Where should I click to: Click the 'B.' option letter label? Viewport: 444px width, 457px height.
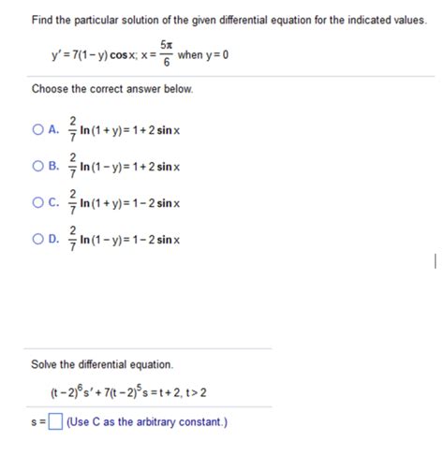coord(53,166)
